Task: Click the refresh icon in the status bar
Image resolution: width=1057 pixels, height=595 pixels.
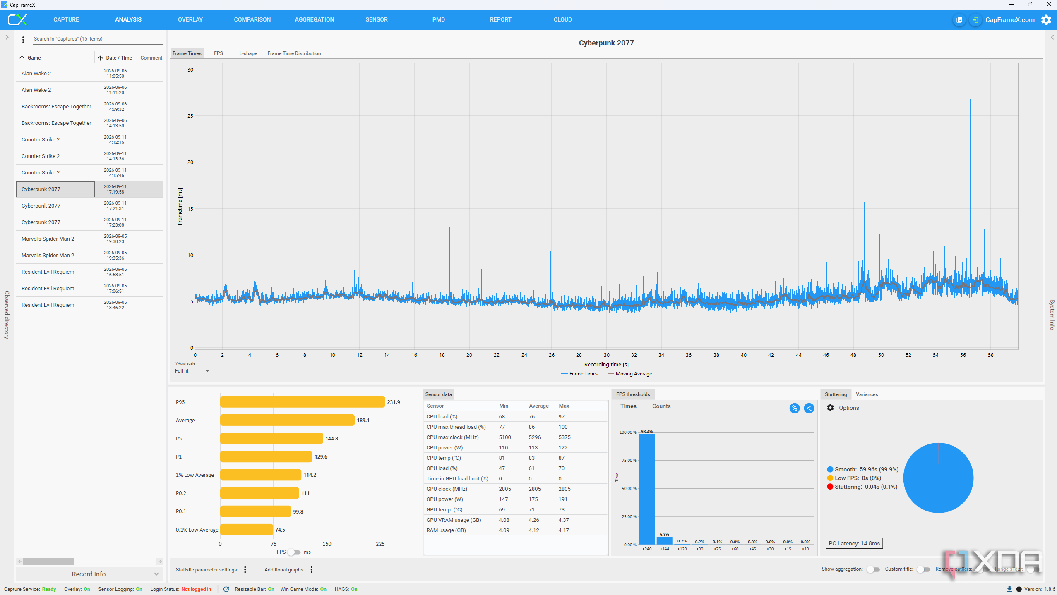Action: [226, 589]
